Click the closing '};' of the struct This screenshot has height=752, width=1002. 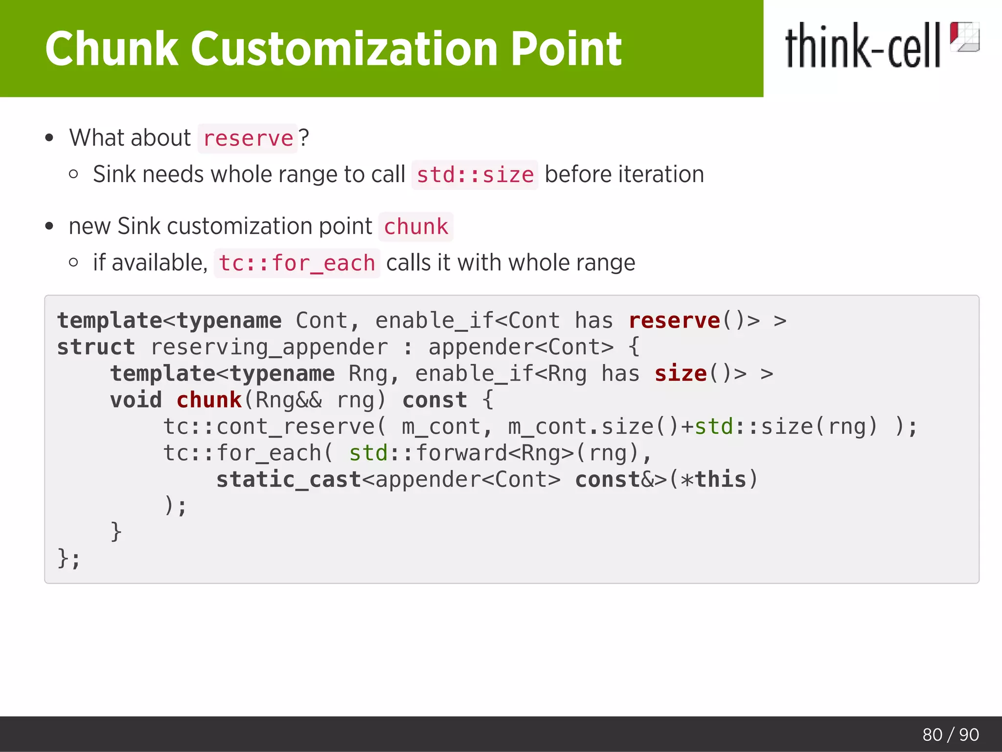point(68,559)
